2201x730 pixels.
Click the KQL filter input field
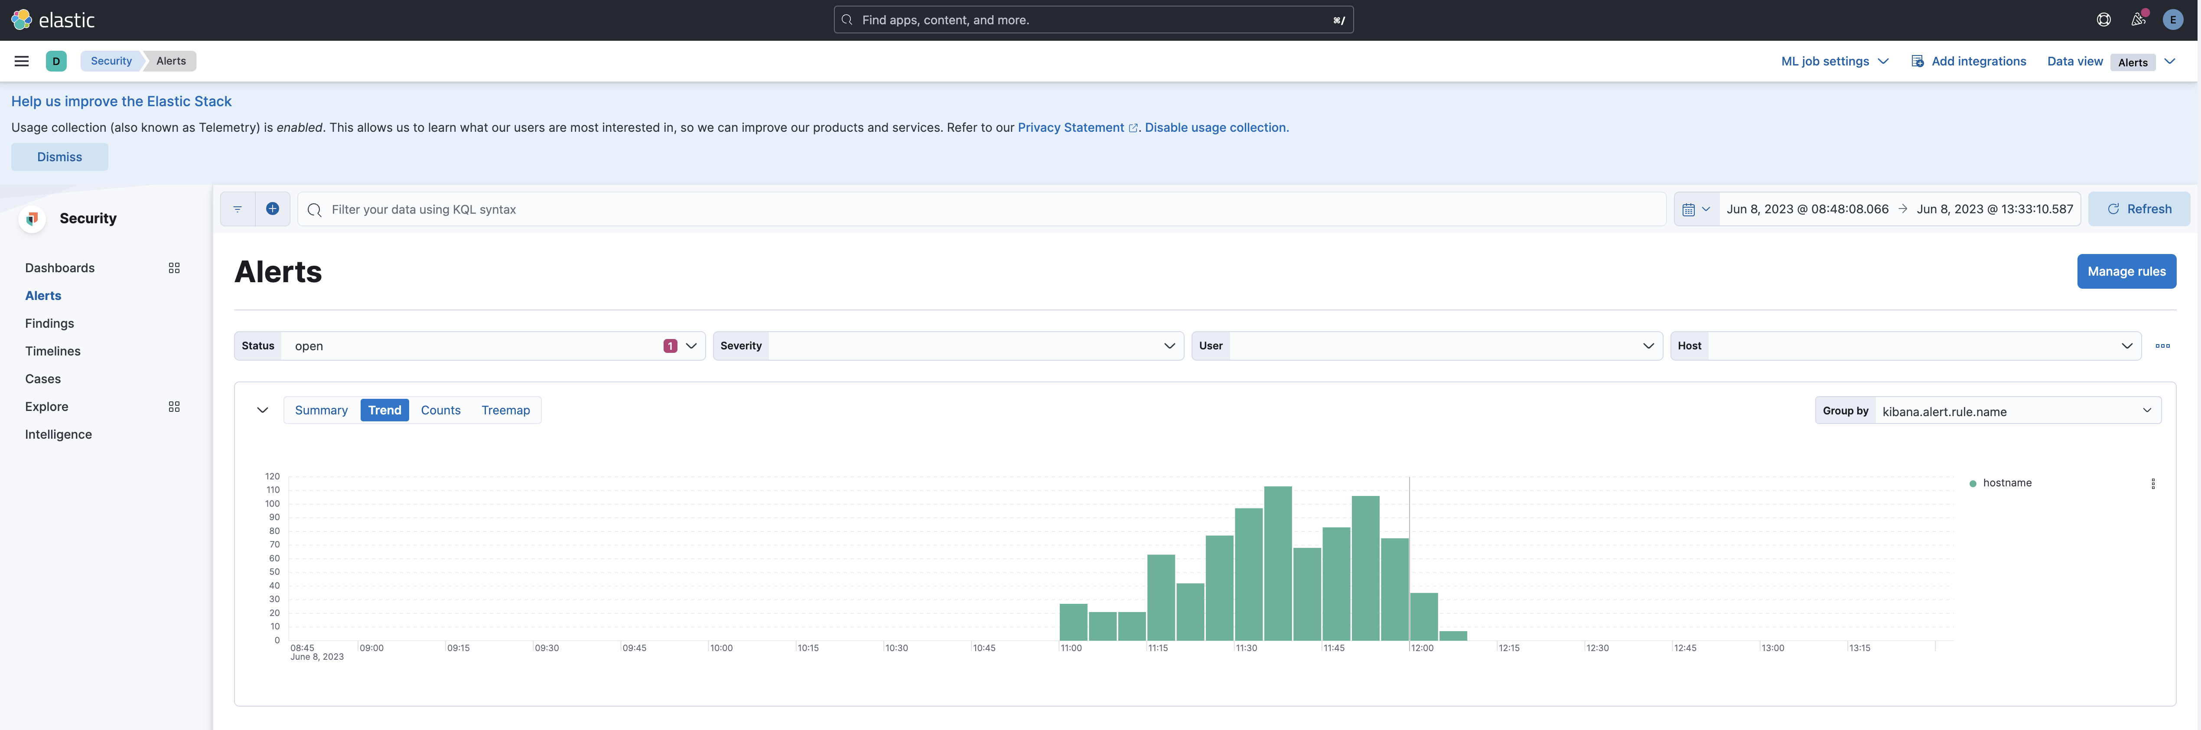[983, 209]
